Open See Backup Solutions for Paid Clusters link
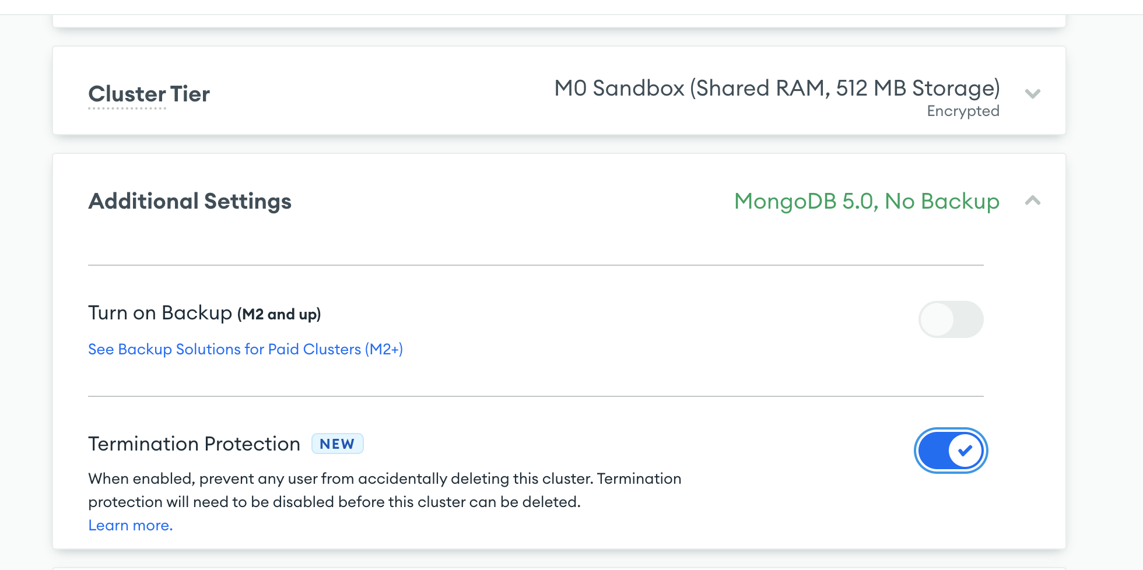The width and height of the screenshot is (1143, 570). [246, 349]
